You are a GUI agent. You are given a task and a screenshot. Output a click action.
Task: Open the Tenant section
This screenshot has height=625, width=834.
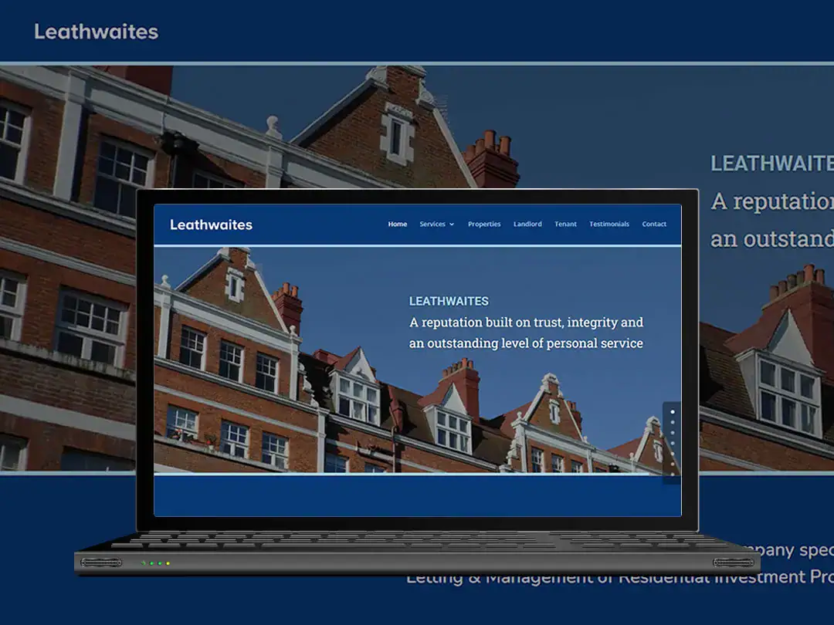565,224
